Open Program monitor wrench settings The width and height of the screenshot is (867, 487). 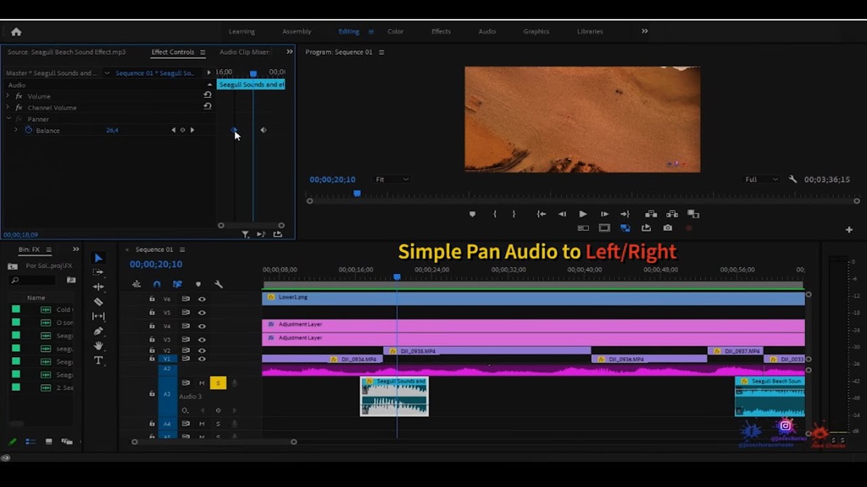coord(793,179)
